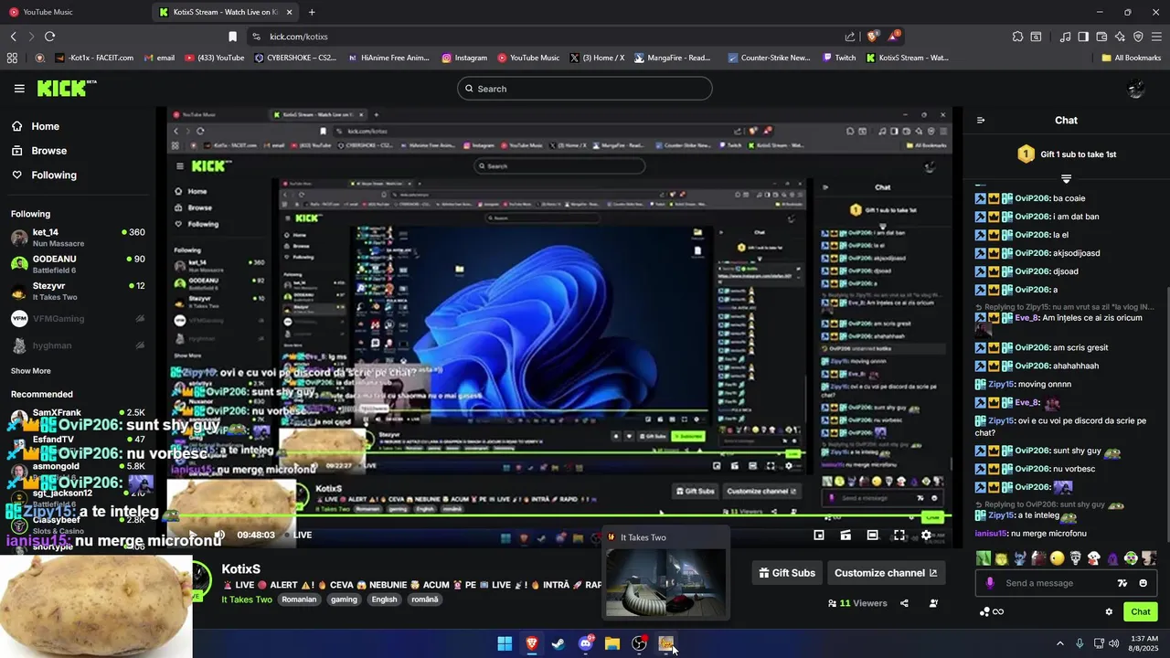Go to Following in Kick sidebar
This screenshot has height=658, width=1170.
(x=44, y=175)
